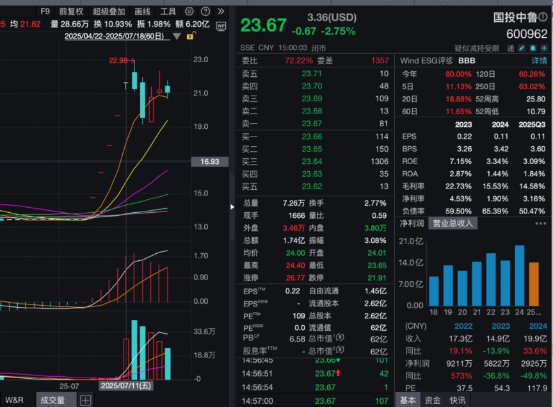Screen dimensions: 553x407
Task: Open the 前复权 adjustment menu
Action: click(71, 12)
